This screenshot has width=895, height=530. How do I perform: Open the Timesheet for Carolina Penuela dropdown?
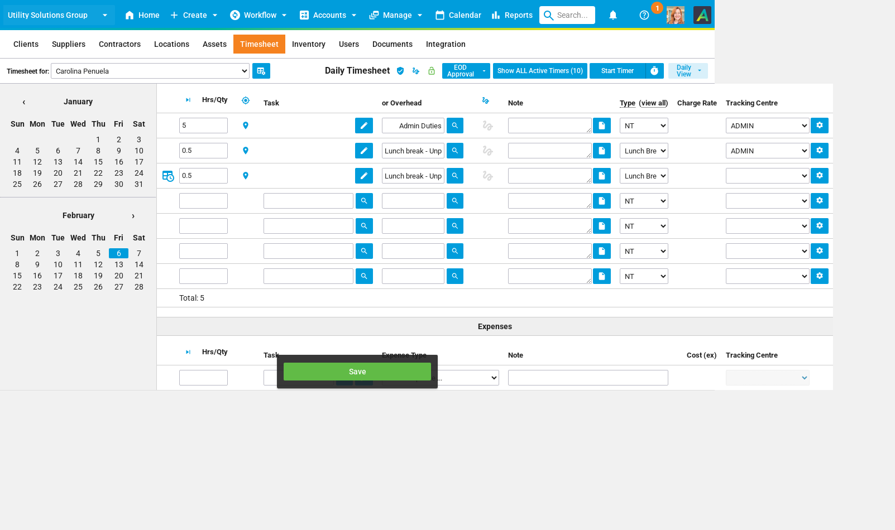tap(150, 71)
